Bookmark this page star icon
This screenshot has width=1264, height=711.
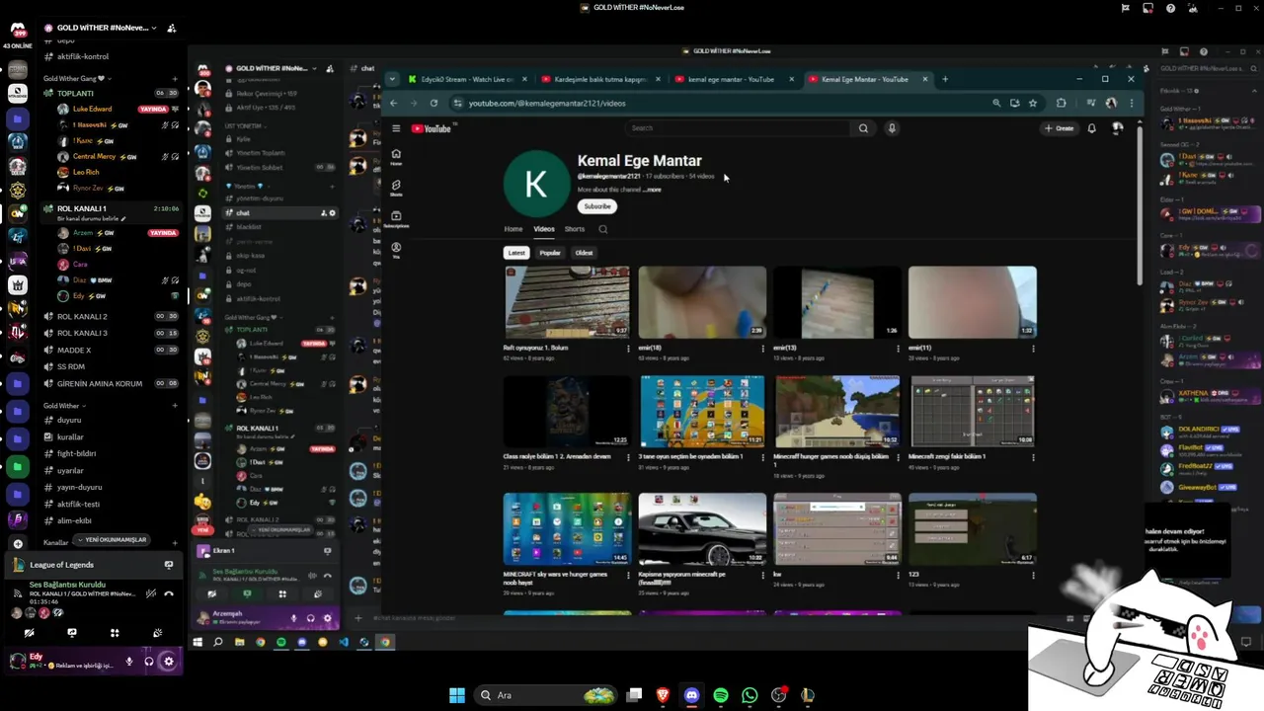point(1033,103)
